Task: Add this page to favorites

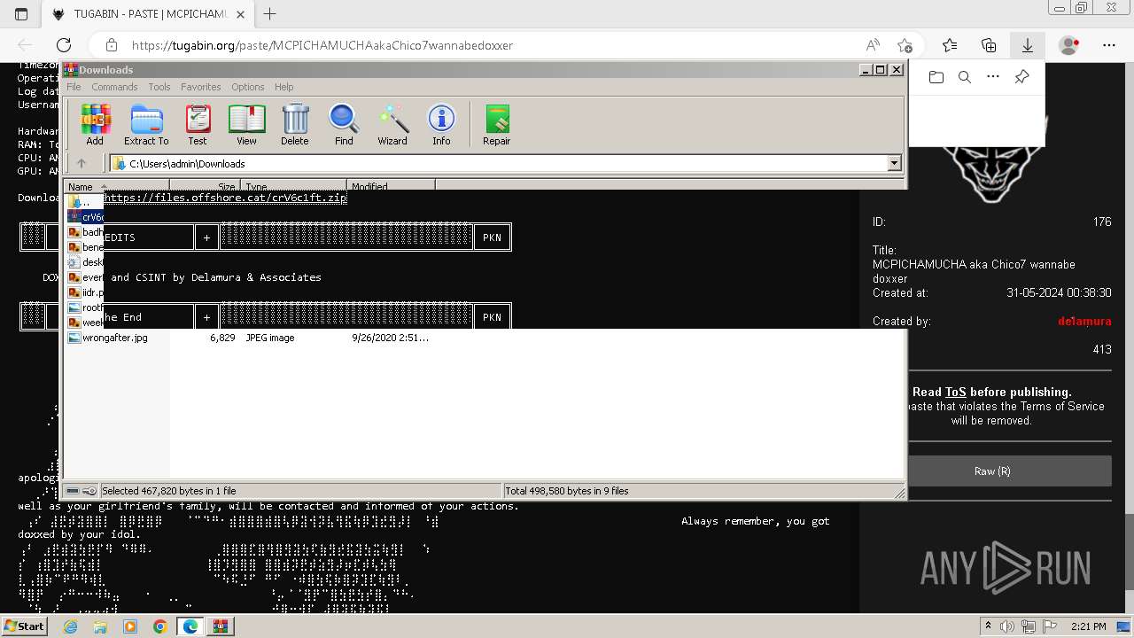Action: 905,45
